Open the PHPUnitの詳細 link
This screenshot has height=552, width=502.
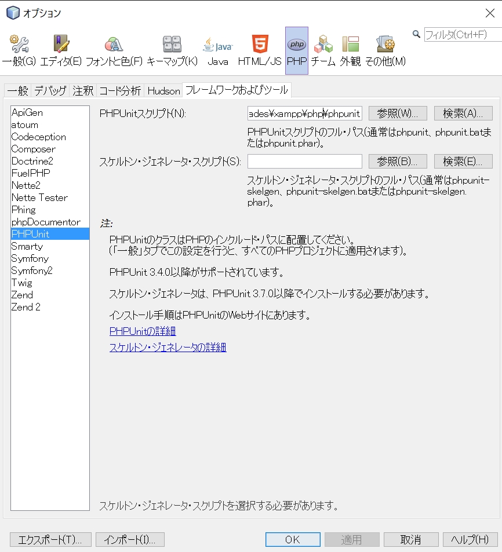click(143, 331)
